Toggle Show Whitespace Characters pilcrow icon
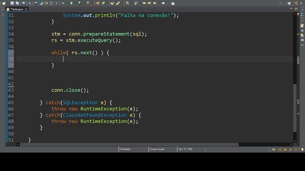 tap(56, 3)
